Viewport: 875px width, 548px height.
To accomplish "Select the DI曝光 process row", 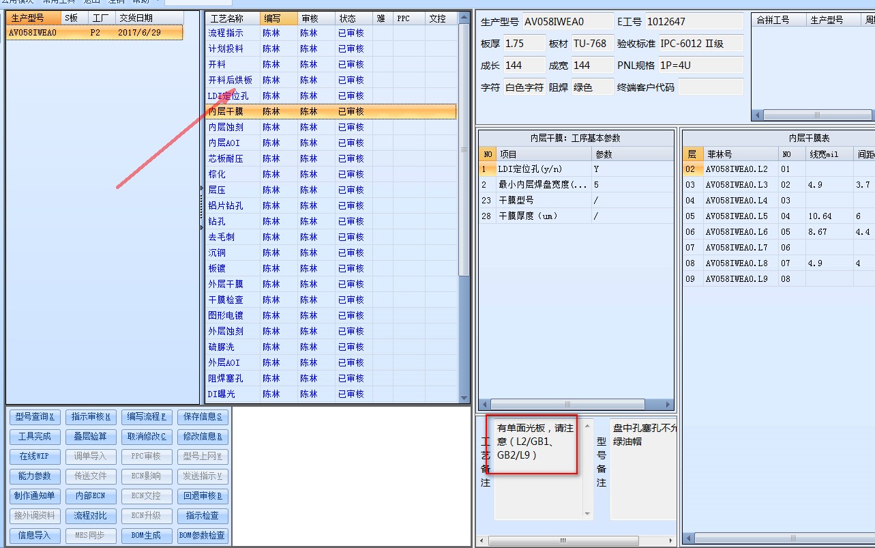I will tap(331, 394).
